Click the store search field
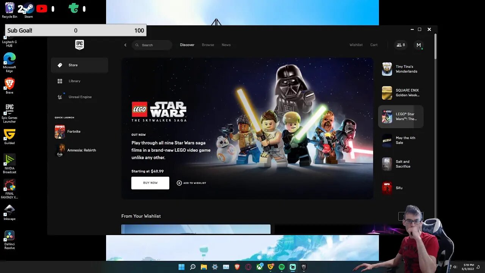The width and height of the screenshot is (485, 273). point(152,45)
